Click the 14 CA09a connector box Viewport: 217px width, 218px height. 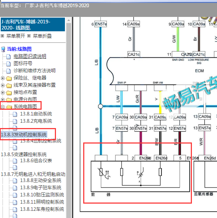coord(133,24)
